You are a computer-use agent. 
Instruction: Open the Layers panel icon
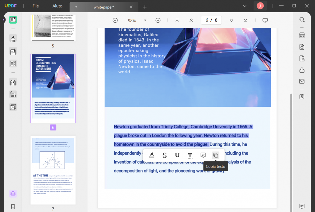coord(13,194)
